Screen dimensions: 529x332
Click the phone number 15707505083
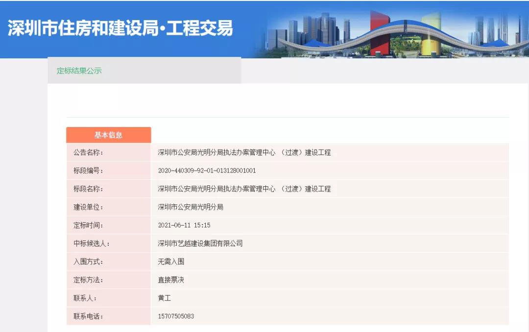point(176,316)
